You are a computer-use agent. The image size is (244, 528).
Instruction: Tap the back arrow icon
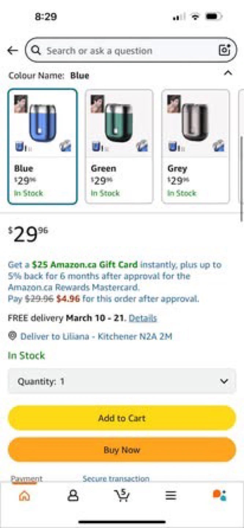(x=12, y=51)
